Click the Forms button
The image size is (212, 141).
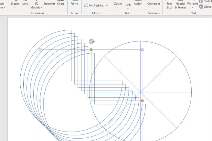[74, 4]
